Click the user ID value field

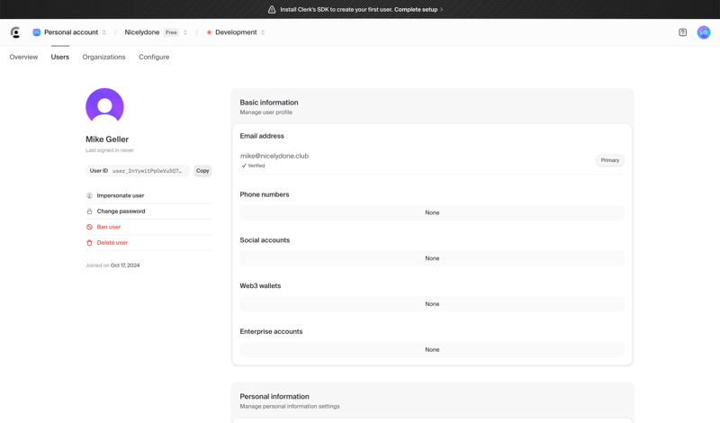(138, 171)
